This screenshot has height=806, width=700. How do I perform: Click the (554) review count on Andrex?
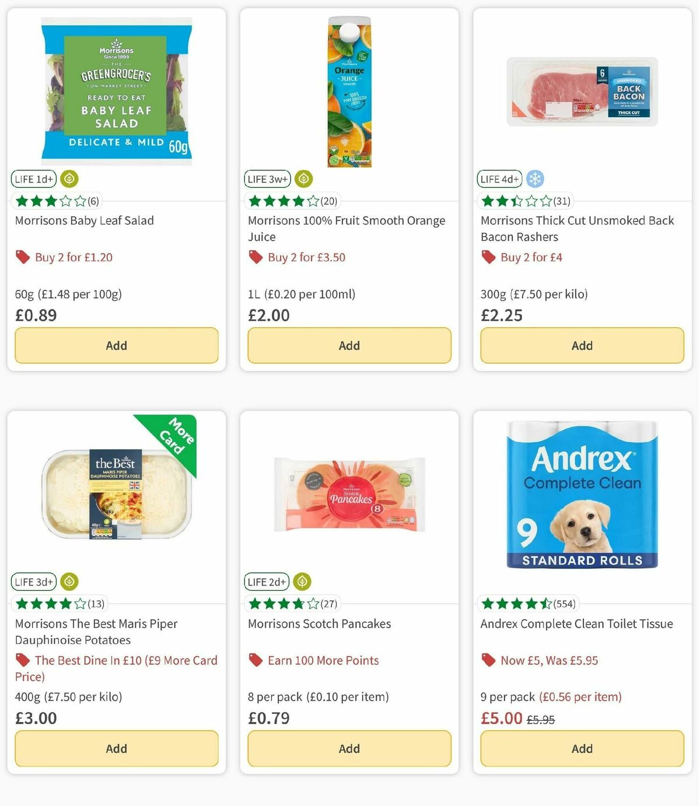[565, 604]
